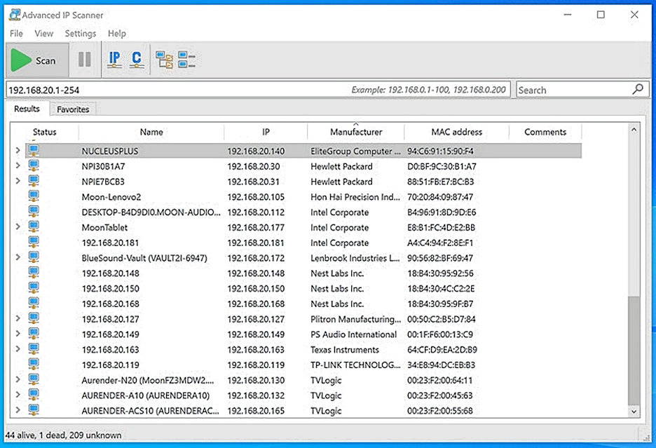Image resolution: width=656 pixels, height=448 pixels.
Task: Sort by Manufacturer column header
Action: 356,132
